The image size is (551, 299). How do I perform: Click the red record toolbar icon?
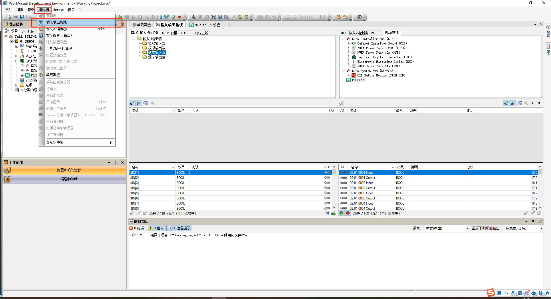pos(179,17)
